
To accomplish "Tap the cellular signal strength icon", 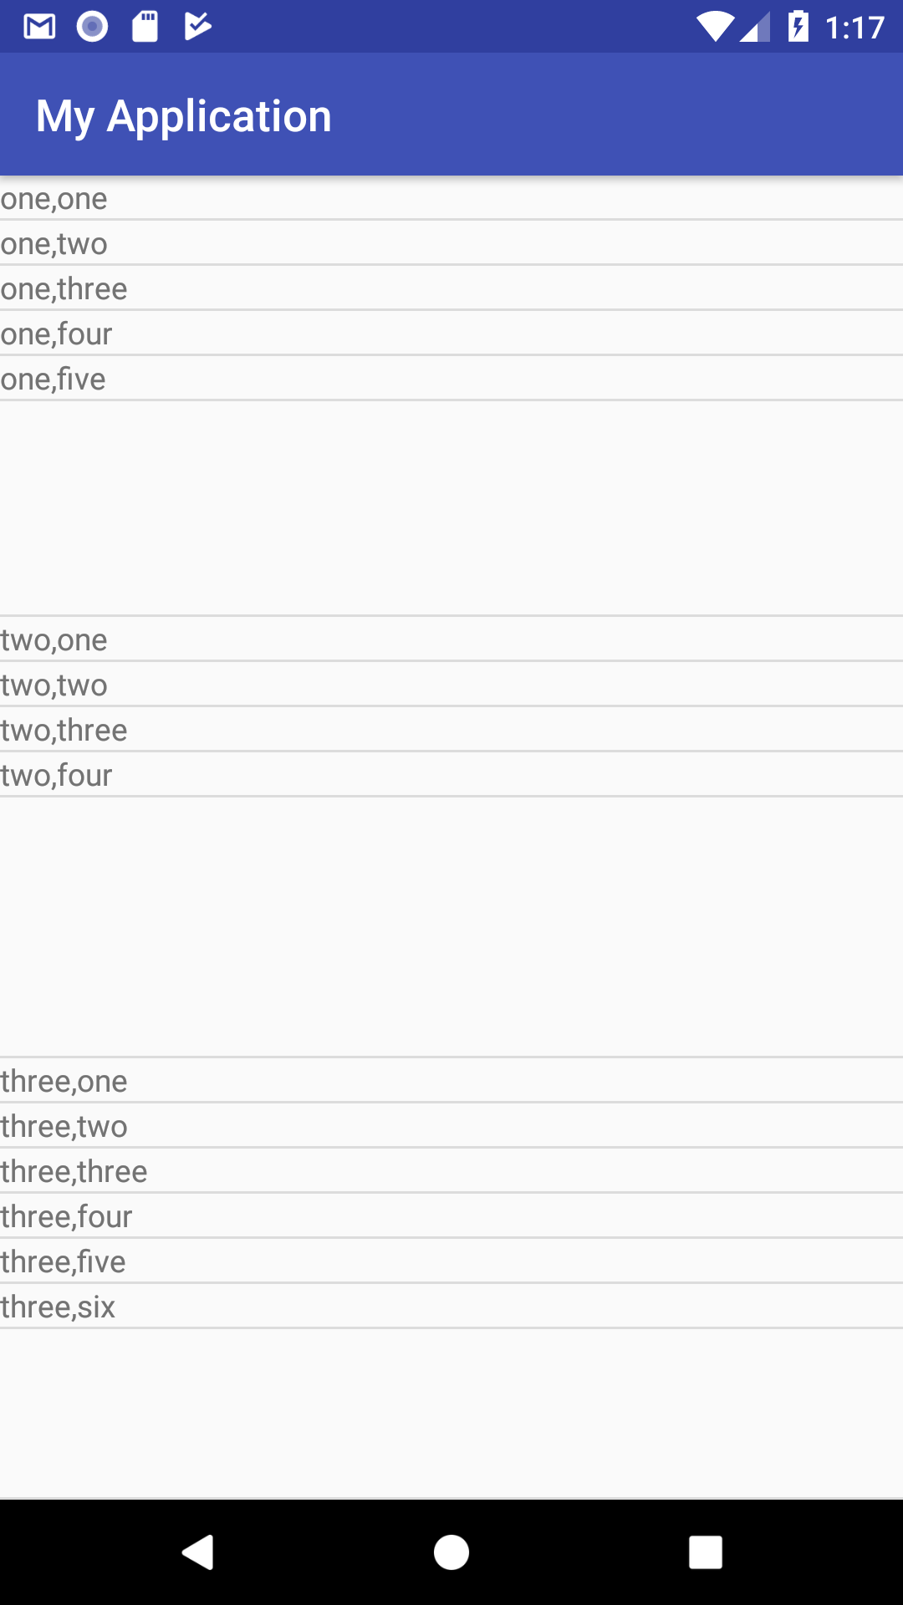I will pos(754,27).
